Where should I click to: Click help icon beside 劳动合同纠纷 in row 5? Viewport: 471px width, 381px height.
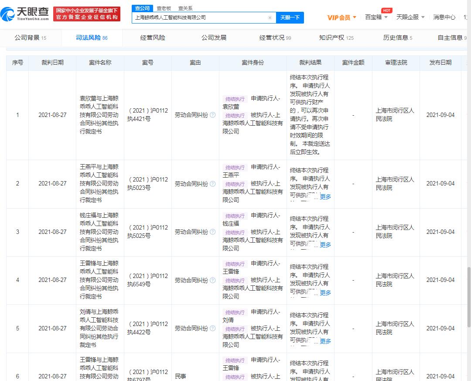point(212,329)
